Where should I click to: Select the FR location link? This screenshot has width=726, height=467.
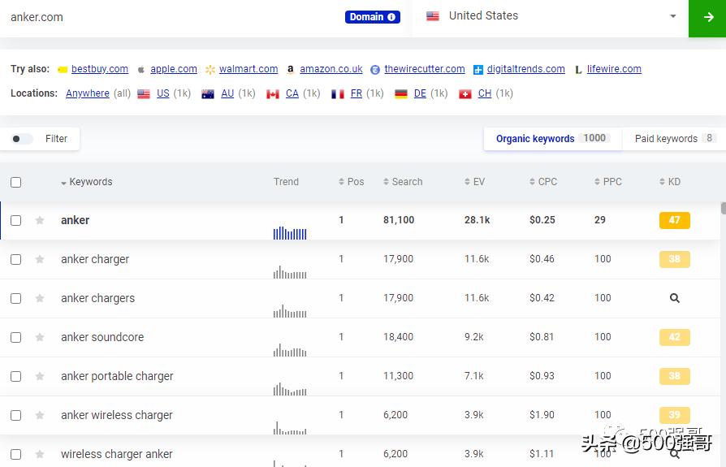coord(356,93)
